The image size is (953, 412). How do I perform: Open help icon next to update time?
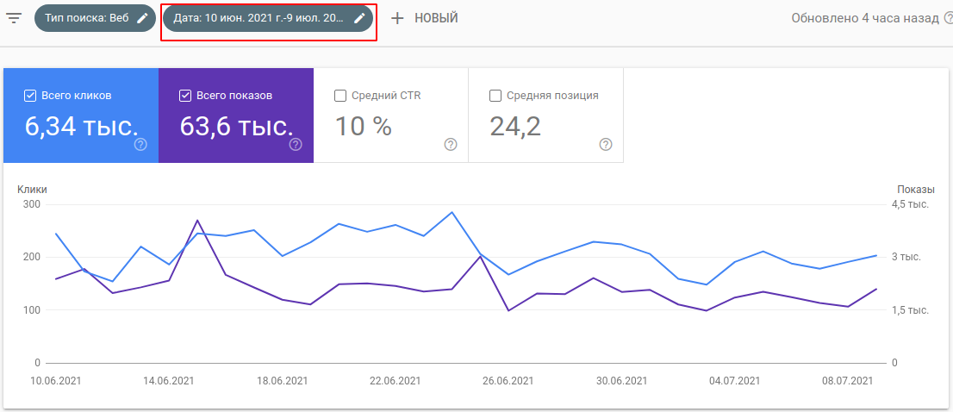[946, 18]
